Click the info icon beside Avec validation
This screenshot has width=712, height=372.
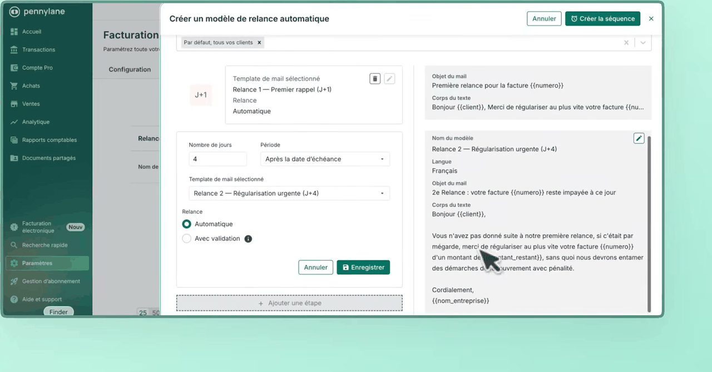[248, 239]
